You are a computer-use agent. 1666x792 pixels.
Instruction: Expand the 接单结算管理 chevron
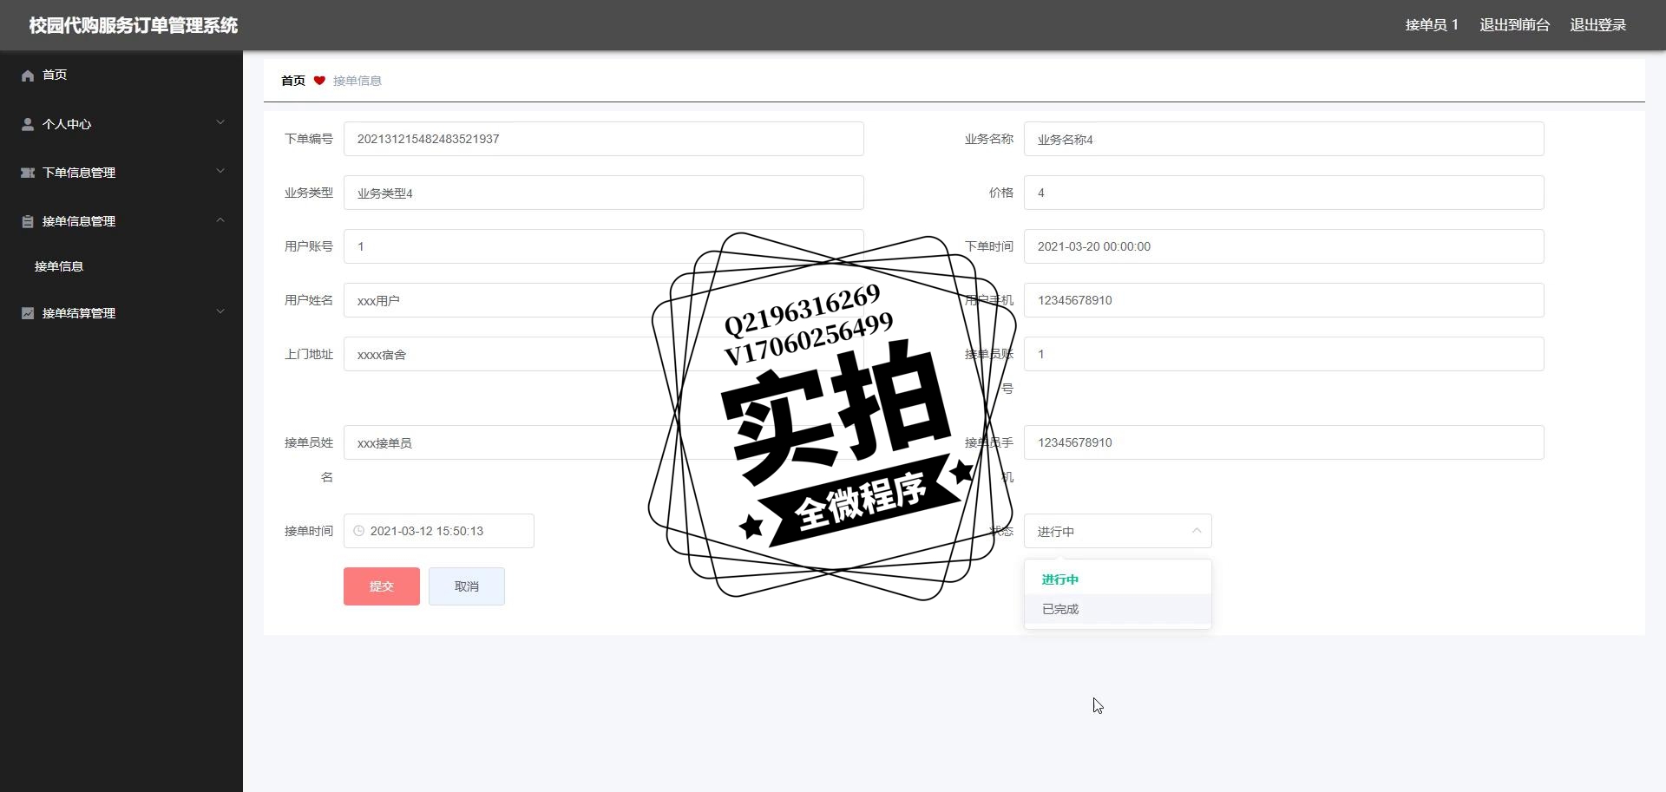point(220,311)
